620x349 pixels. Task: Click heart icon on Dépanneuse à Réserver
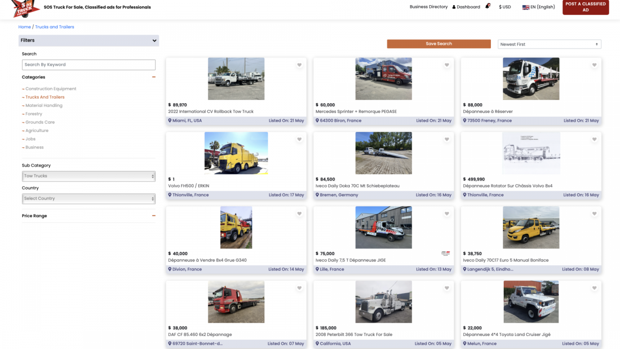tap(594, 65)
